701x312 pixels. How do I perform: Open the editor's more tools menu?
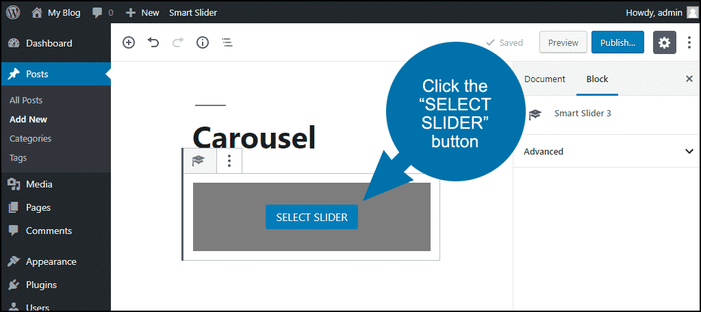[690, 43]
